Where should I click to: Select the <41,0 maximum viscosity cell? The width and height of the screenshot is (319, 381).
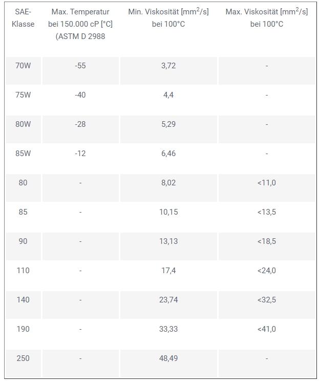click(267, 329)
